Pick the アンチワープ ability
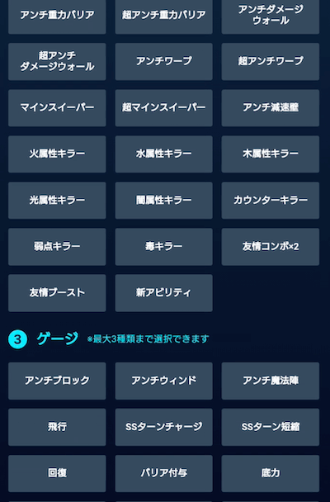 (x=163, y=61)
